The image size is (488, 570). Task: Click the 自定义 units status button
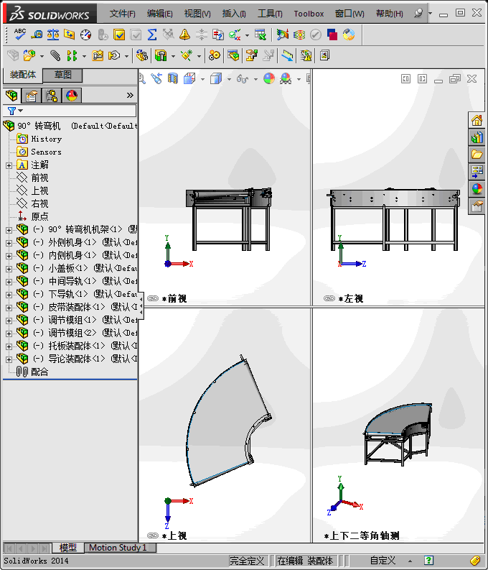pyautogui.click(x=383, y=561)
